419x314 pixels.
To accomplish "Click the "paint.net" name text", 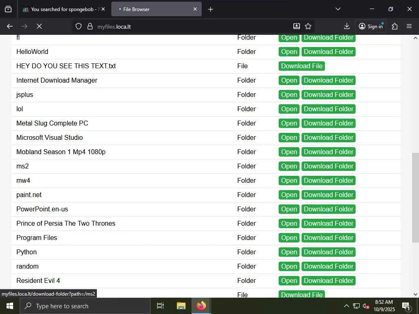I will (29, 195).
